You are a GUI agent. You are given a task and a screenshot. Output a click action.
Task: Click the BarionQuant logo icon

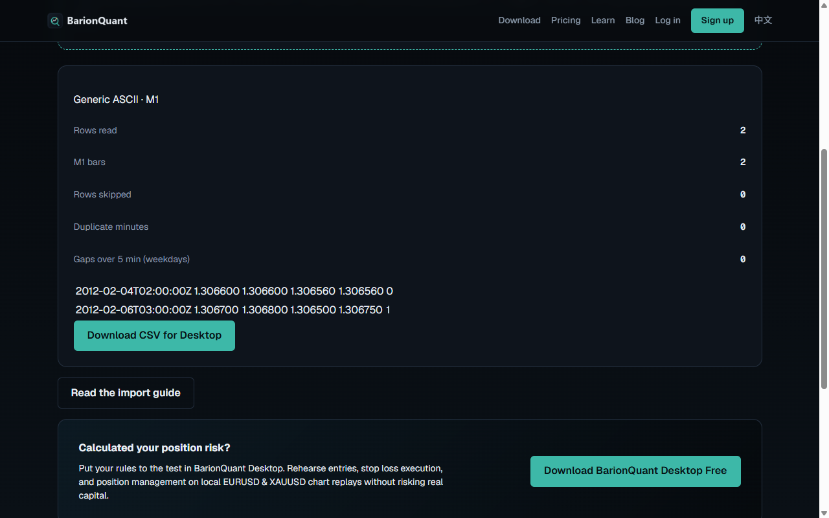pyautogui.click(x=55, y=21)
